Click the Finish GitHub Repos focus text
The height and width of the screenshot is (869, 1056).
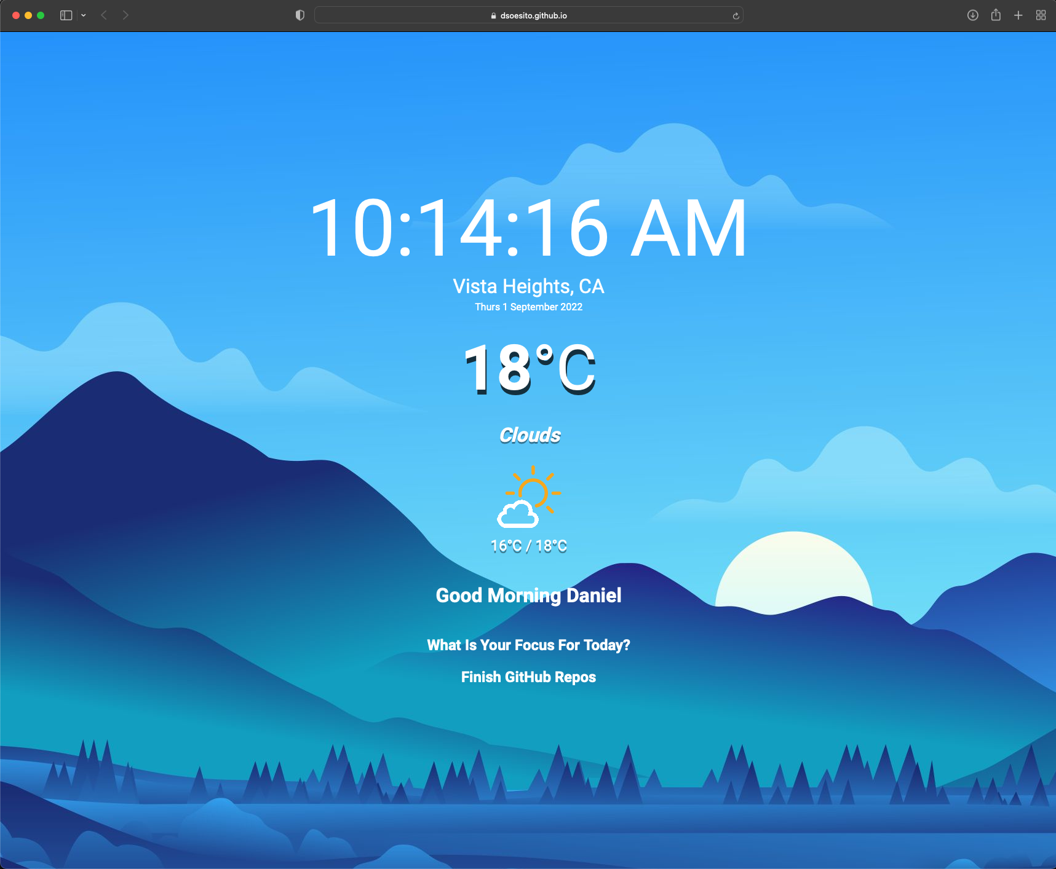[x=528, y=677]
